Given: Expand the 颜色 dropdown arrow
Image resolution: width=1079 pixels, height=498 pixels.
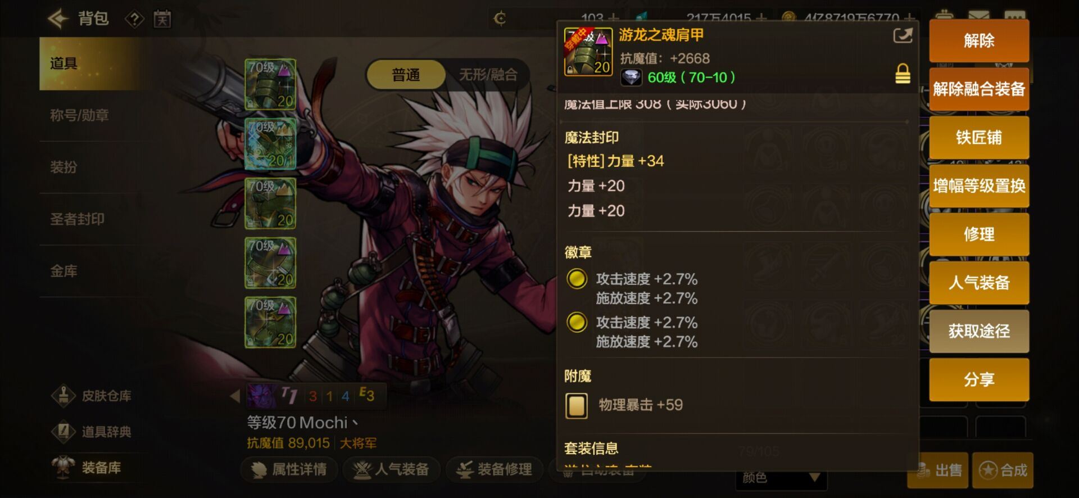Looking at the screenshot, I should [x=814, y=478].
